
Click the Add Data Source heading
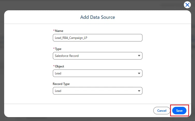coord(98,17)
